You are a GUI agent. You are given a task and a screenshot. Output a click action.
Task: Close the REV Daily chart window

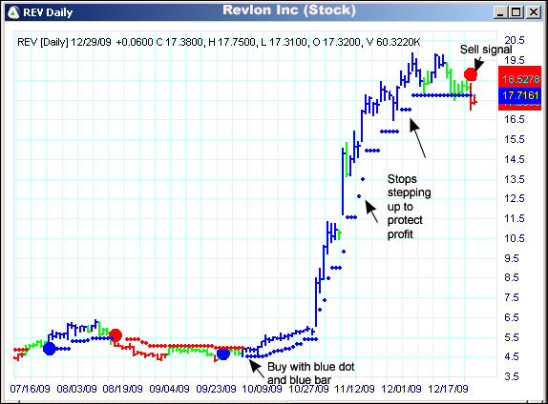point(534,13)
